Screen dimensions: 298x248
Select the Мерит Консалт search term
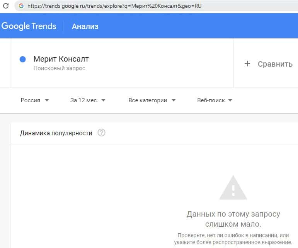tap(61, 59)
